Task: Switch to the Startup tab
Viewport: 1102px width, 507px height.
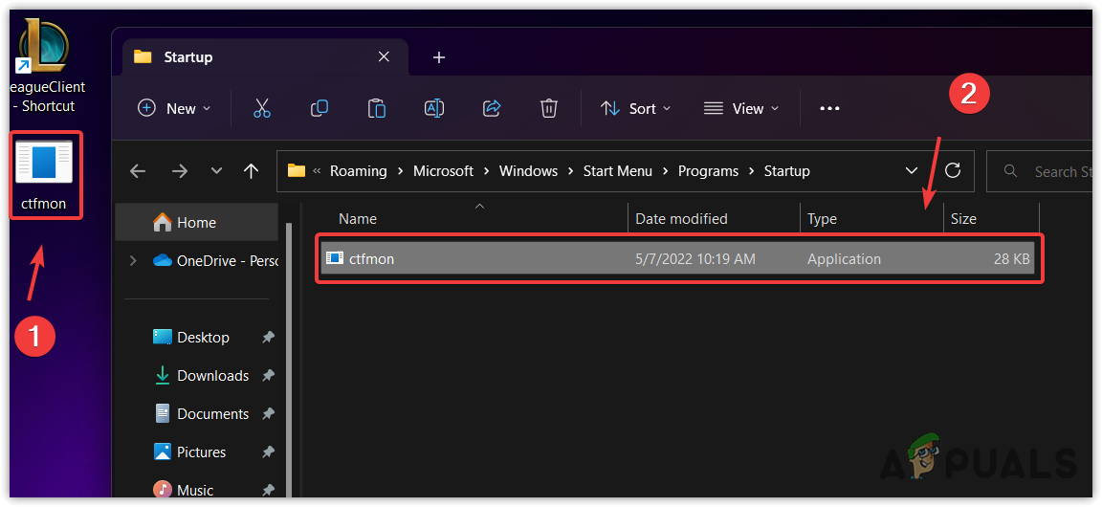Action: tap(266, 57)
